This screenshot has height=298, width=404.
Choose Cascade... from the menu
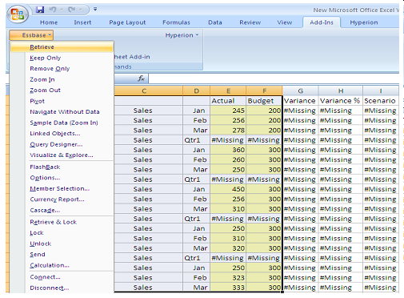coord(62,211)
